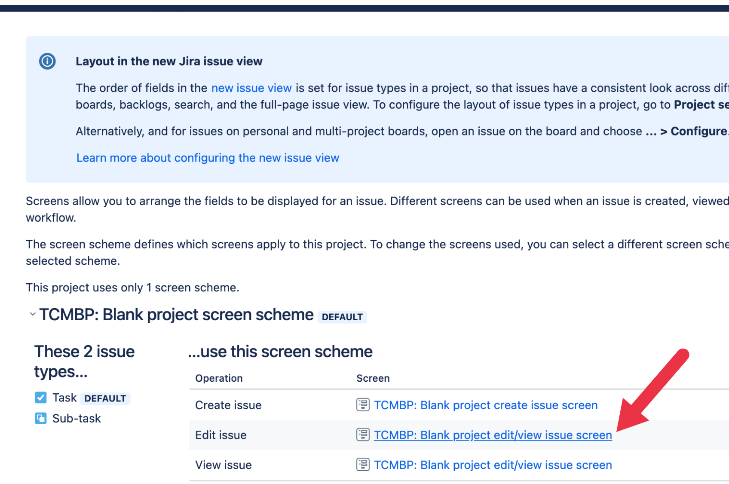Click the info icon in the layout banner

47,61
